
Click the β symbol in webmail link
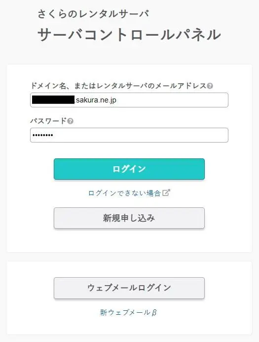pyautogui.click(x=154, y=313)
